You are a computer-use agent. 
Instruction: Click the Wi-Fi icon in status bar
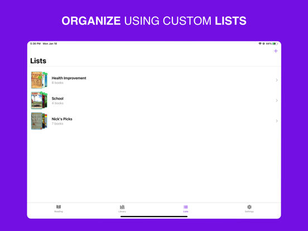pyautogui.click(x=260, y=44)
